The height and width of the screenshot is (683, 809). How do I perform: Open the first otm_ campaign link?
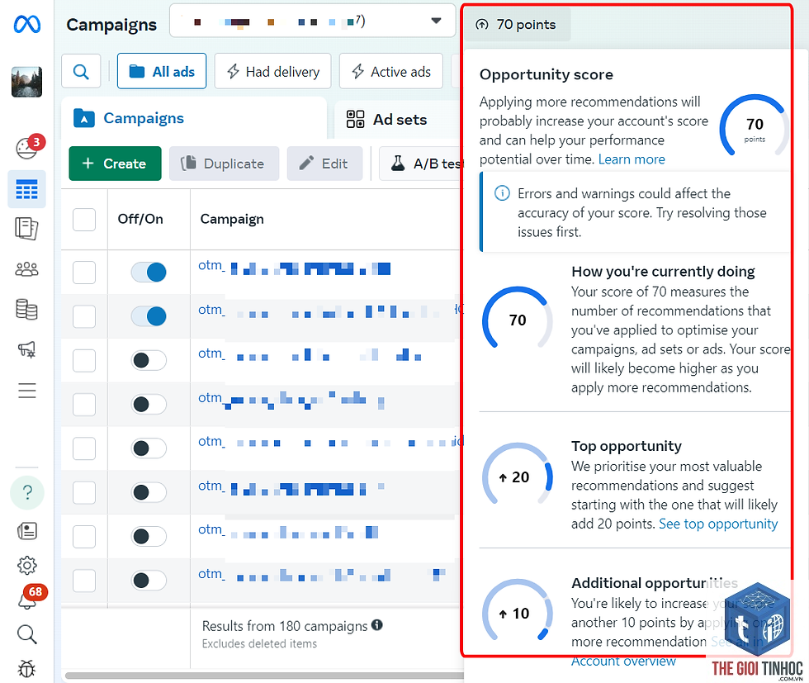pos(294,268)
